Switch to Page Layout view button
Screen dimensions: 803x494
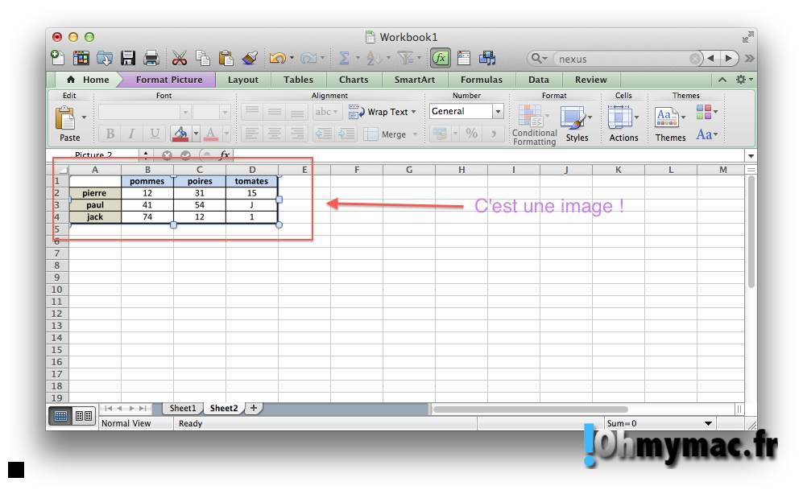tap(84, 416)
